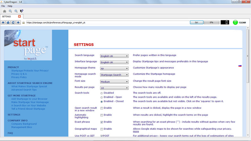Image resolution: width=251 pixels, height=141 pixels.
Task: Open What Makes Startpage Special link
Action: (29, 86)
